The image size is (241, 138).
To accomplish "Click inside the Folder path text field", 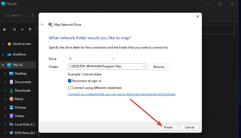I will coord(104,67).
